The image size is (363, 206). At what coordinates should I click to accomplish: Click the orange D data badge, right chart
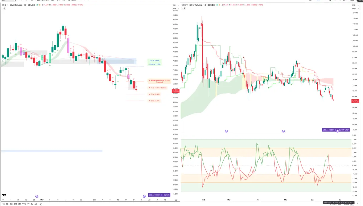coord(220,5)
